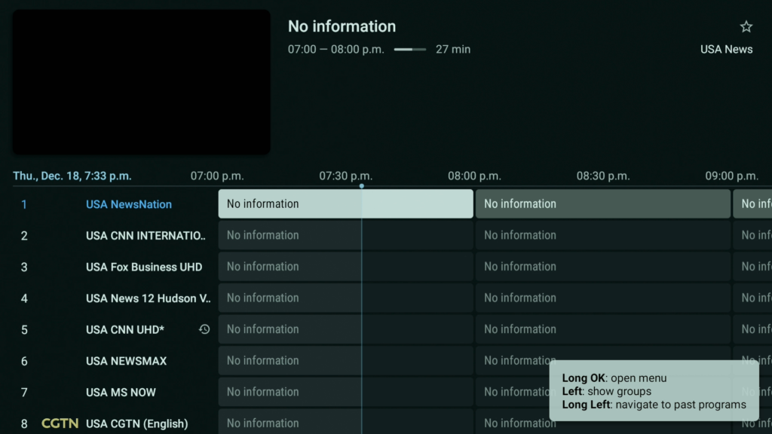Image resolution: width=772 pixels, height=434 pixels.
Task: Jump to the 08:00 p.m. time header
Action: tap(474, 176)
